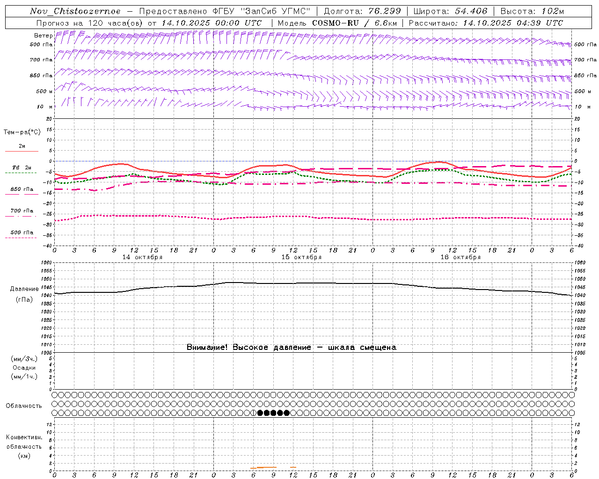Click the long orange convective cloud bar
Viewport: 599px width, 479px height.
267,467
